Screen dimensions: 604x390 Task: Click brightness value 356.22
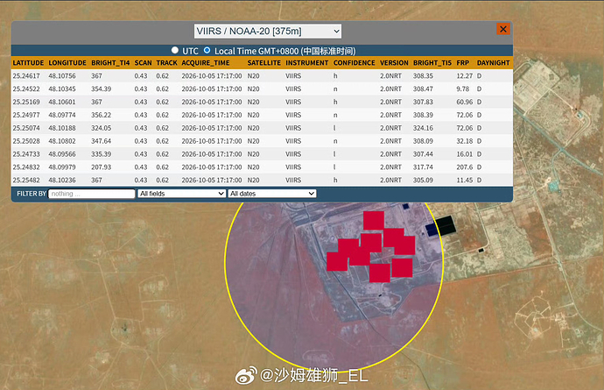click(x=101, y=115)
